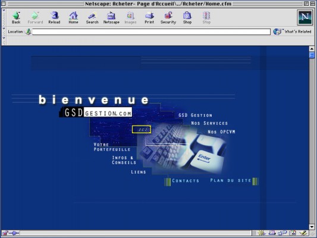Click the My Netscape icon

(x=111, y=18)
